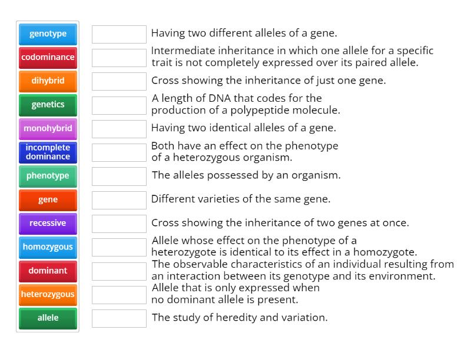Viewport: 471px width, 353px height.
Task: Click the answer slot for 'The observable characteristics' definition
Action: click(x=118, y=271)
